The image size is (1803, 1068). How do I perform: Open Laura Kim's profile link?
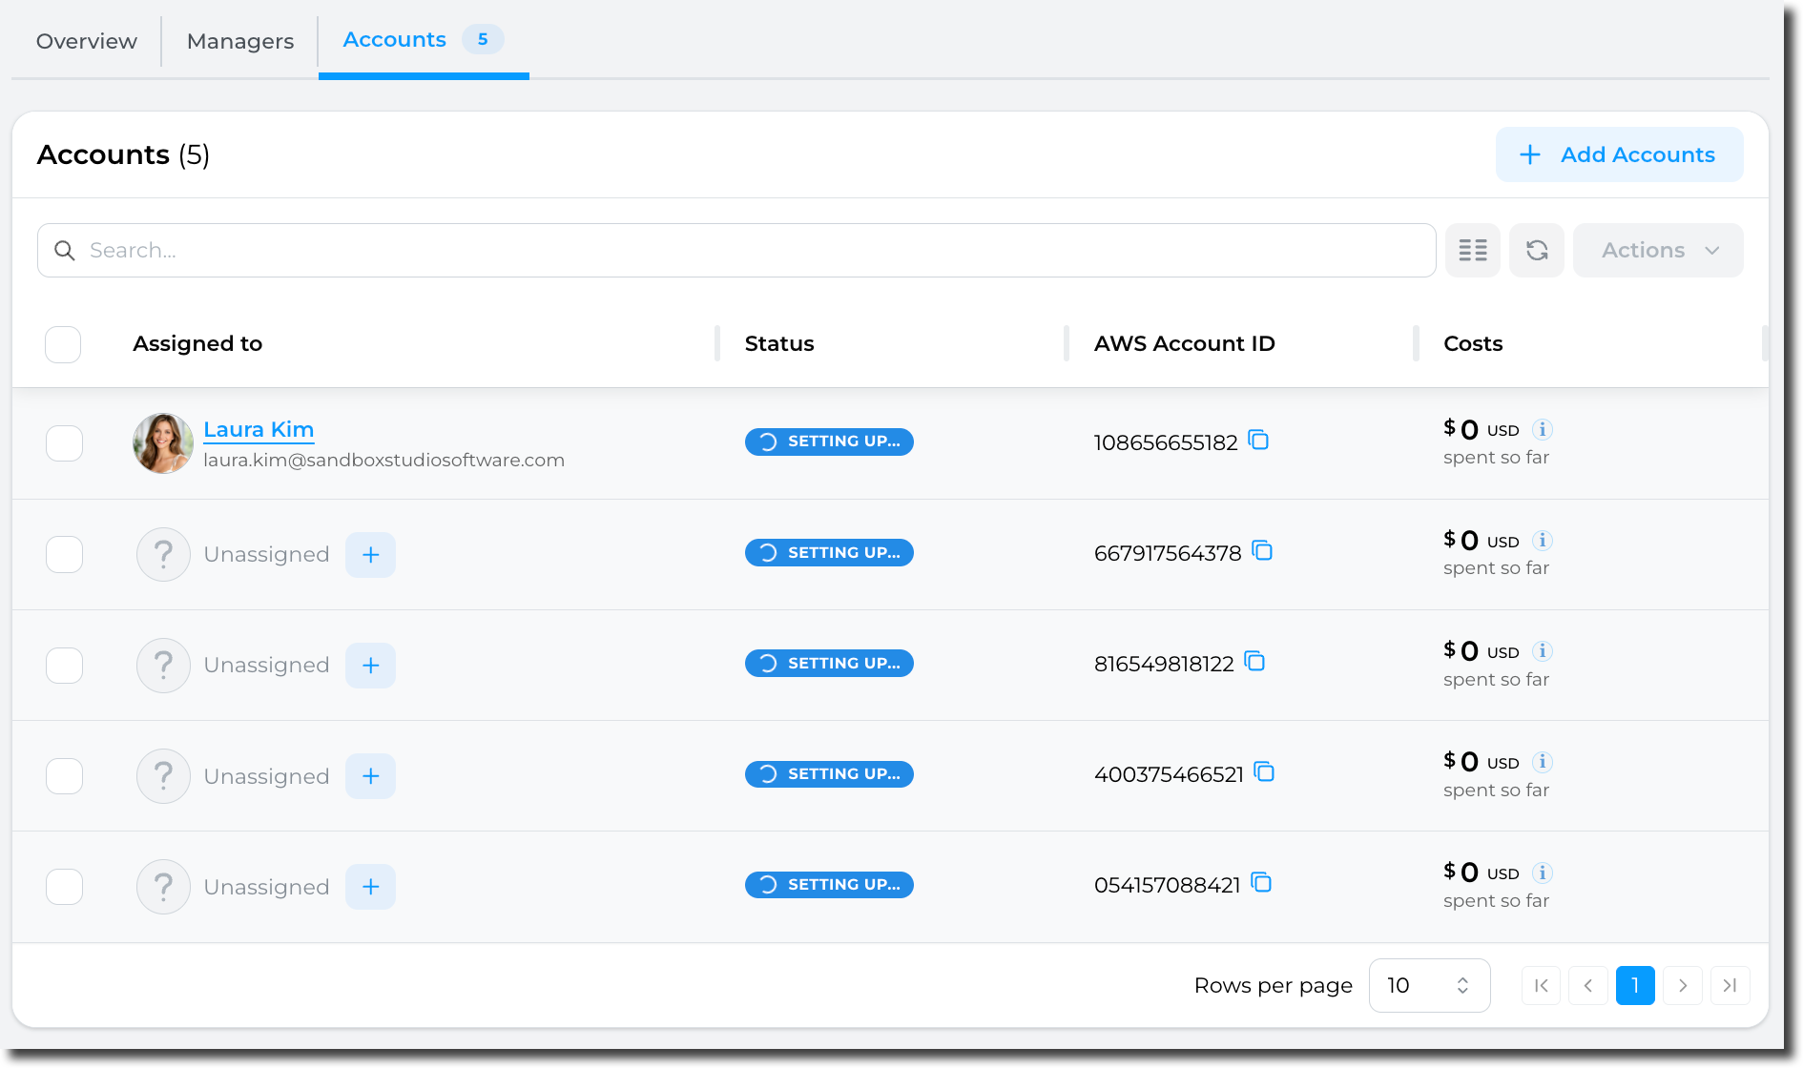(259, 430)
